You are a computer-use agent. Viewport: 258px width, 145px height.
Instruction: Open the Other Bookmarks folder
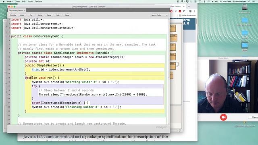(187, 15)
